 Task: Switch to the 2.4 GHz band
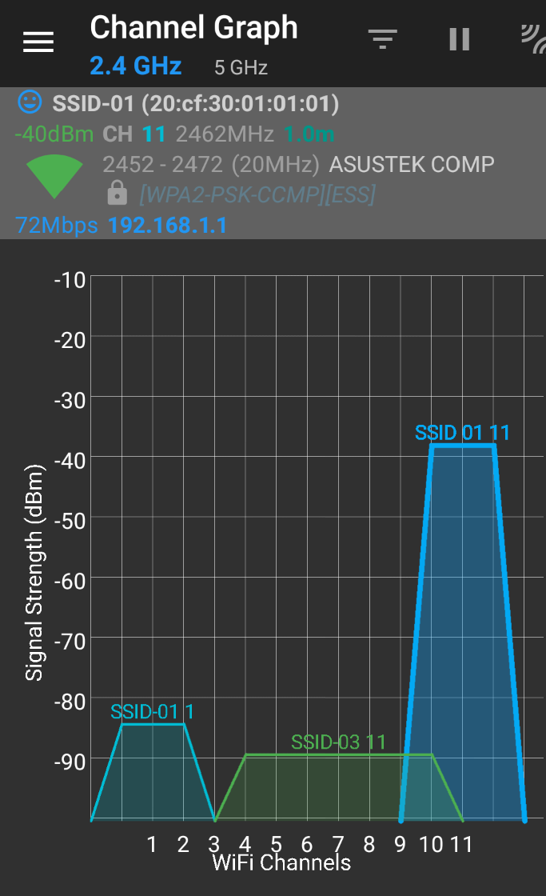[136, 66]
